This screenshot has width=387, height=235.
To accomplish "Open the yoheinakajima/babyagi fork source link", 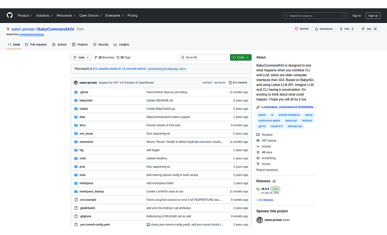I will tap(32, 35).
